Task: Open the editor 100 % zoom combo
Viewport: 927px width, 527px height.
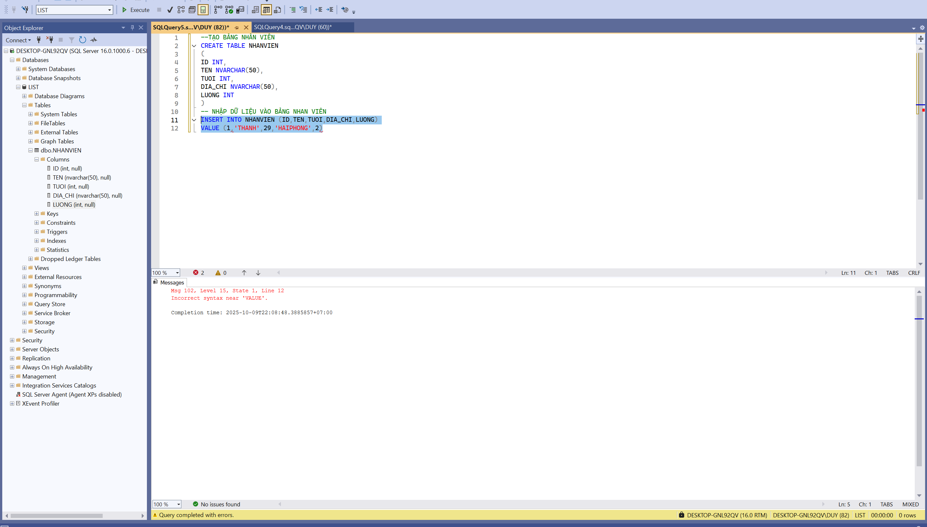Action: (x=177, y=273)
